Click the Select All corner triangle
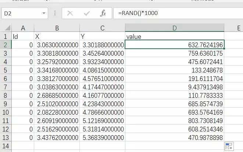The image size is (243, 152). 8,28
